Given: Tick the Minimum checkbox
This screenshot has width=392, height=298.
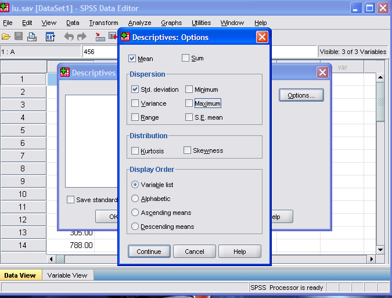Looking at the screenshot, I should [x=189, y=89].
